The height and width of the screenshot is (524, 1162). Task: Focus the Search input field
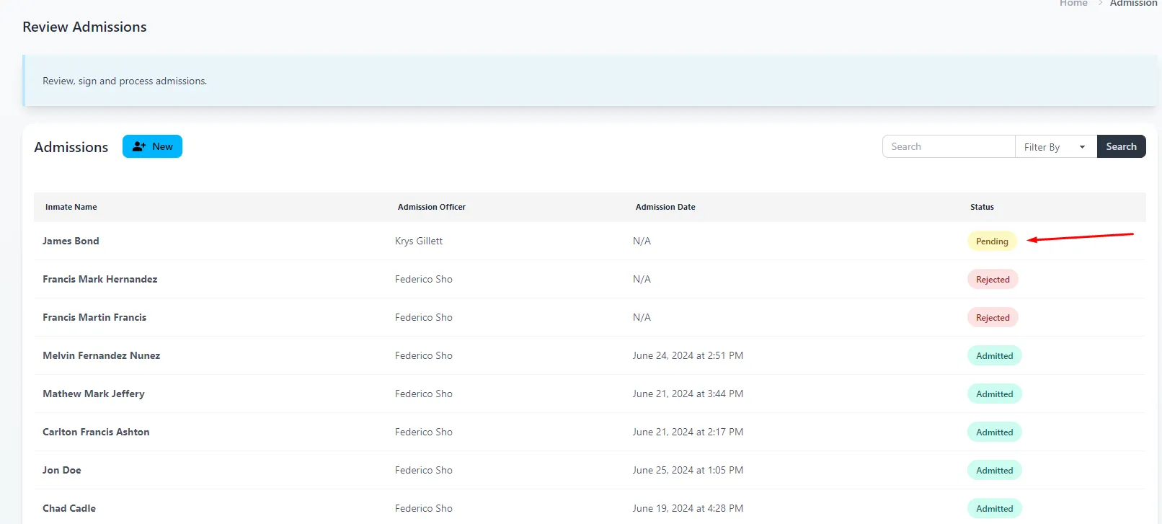click(x=948, y=146)
